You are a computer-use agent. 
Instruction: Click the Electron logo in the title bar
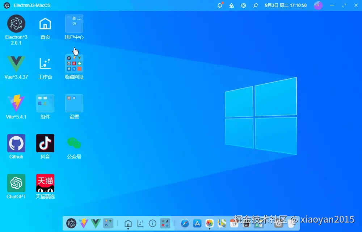click(7, 5)
